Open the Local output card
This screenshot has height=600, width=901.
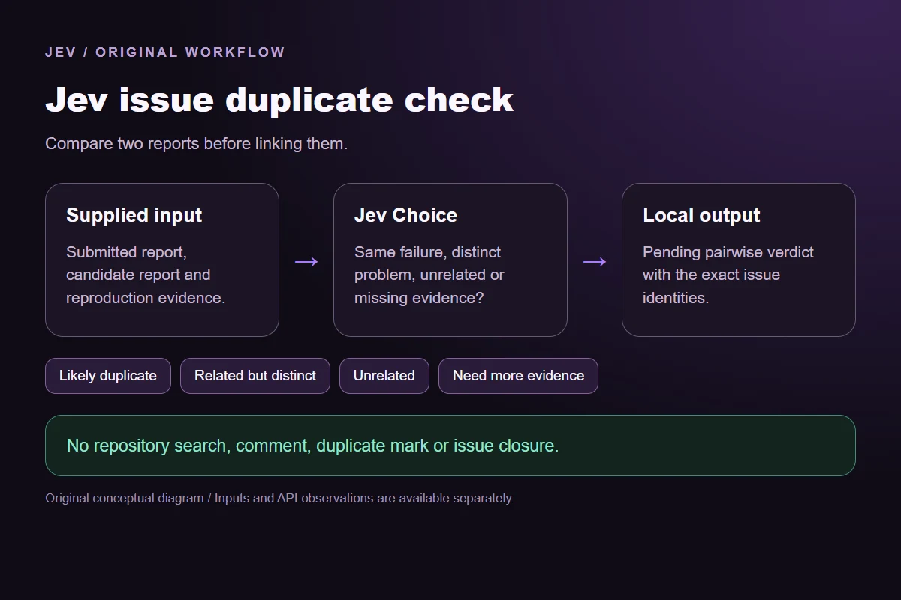point(739,260)
